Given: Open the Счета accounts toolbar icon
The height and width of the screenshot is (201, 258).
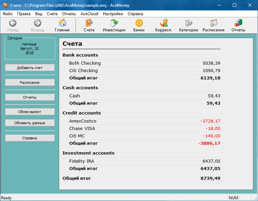Looking at the screenshot, I should (x=89, y=23).
